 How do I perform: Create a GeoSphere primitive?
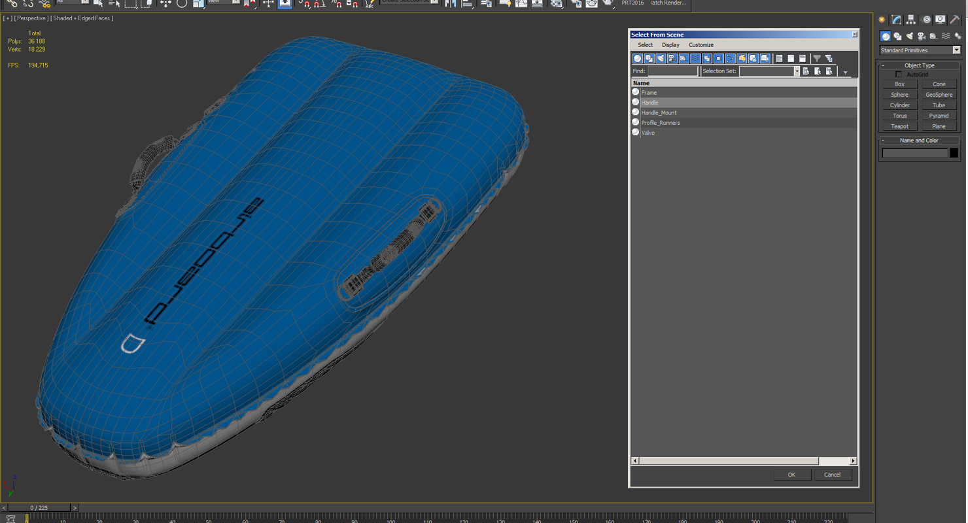939,95
